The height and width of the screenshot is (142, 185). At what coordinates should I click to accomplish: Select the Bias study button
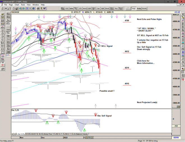(8, 20)
